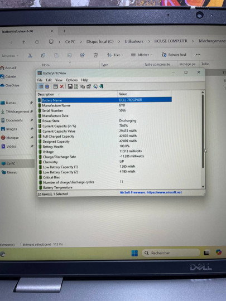Click BatteryInfoView vertical scrollbar down arrow
This screenshot has width=226, height=301.
tap(203, 187)
